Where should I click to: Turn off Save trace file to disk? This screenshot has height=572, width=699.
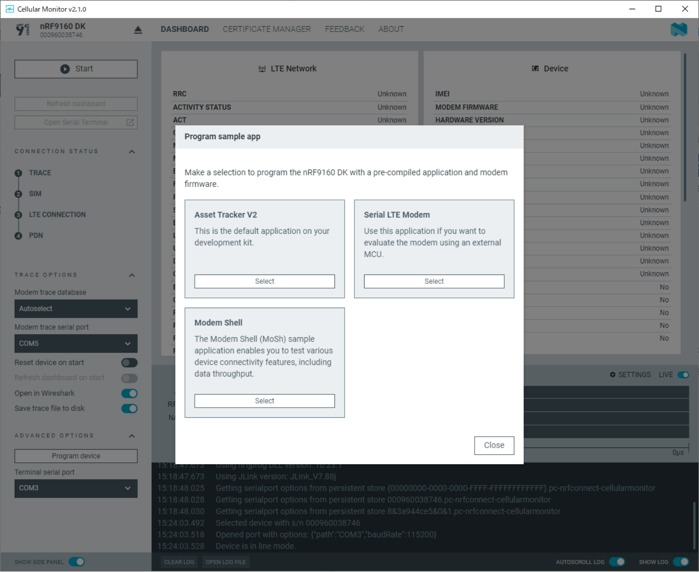129,409
